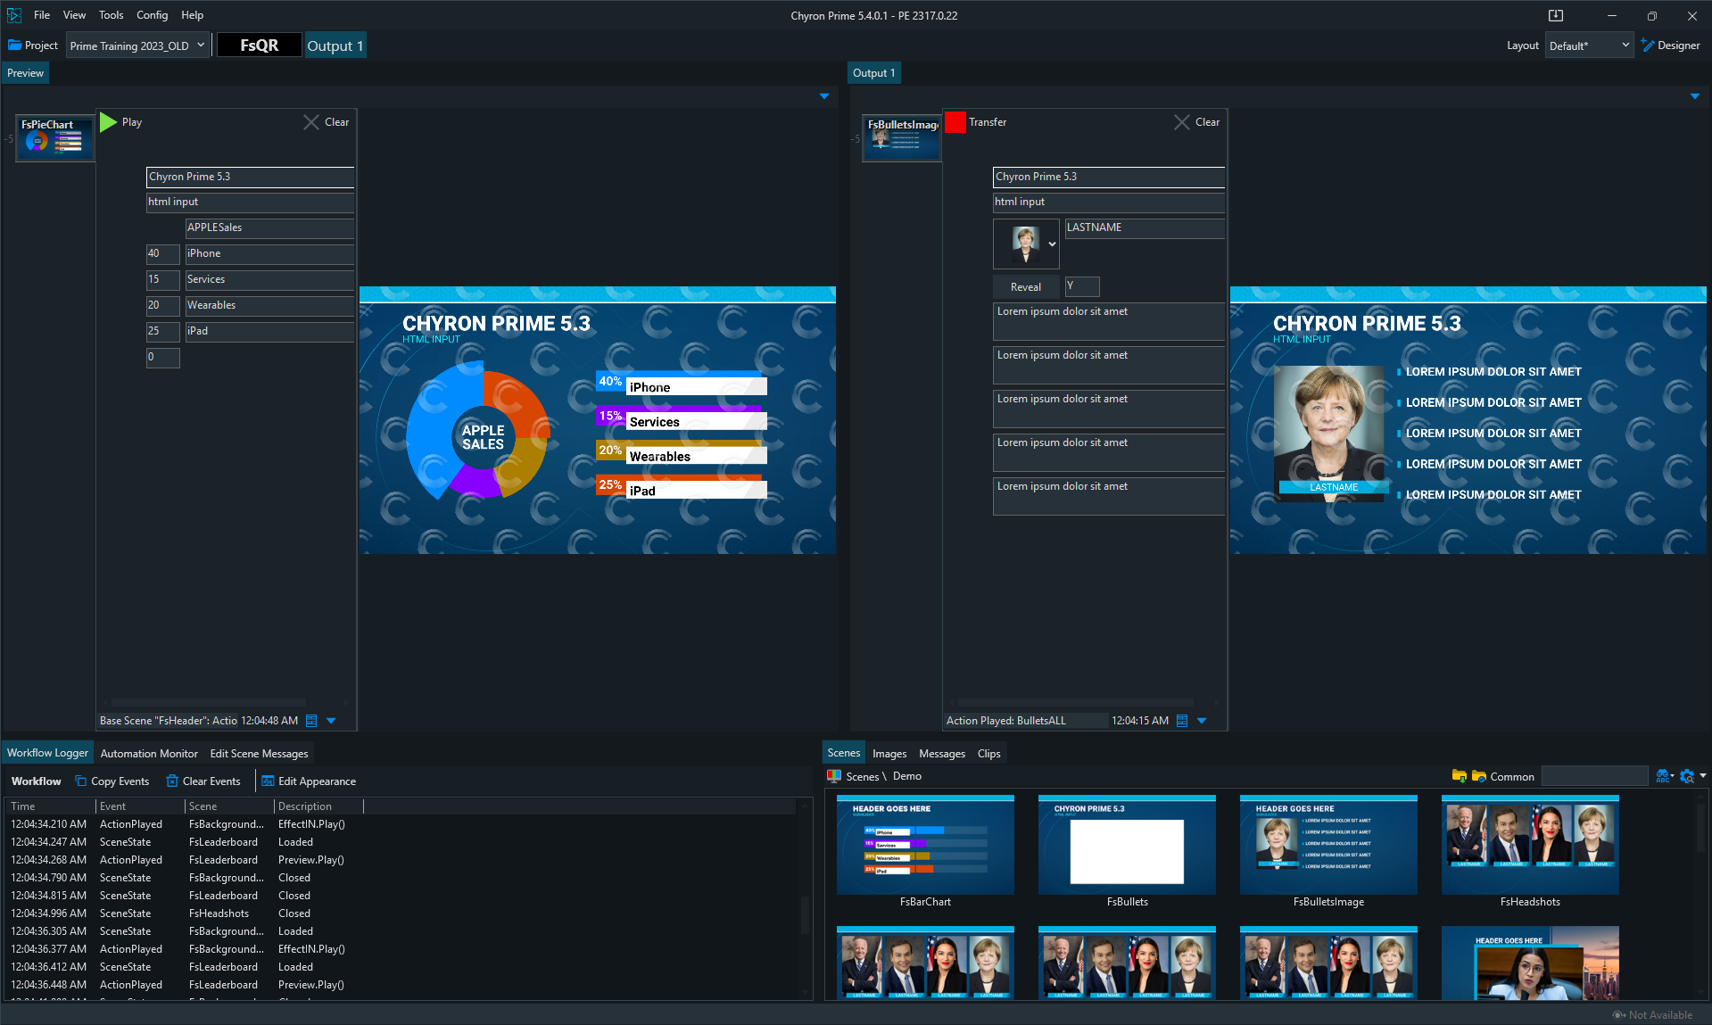The height and width of the screenshot is (1025, 1712).
Task: Click the APPLESales title field
Action: click(269, 228)
